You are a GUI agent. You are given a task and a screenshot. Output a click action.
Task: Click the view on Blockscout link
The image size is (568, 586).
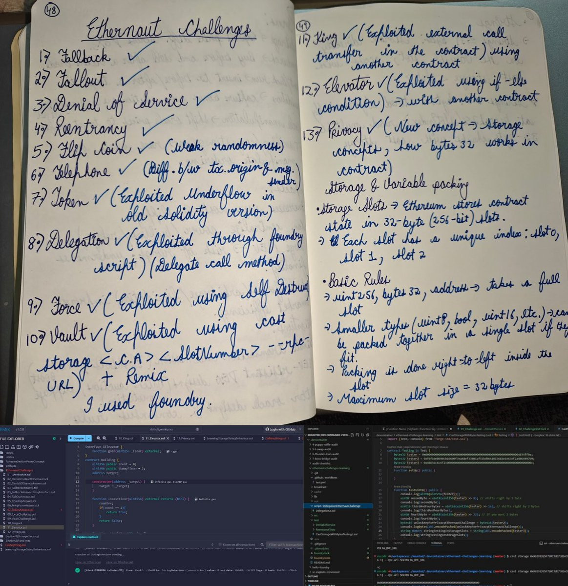coord(120,562)
